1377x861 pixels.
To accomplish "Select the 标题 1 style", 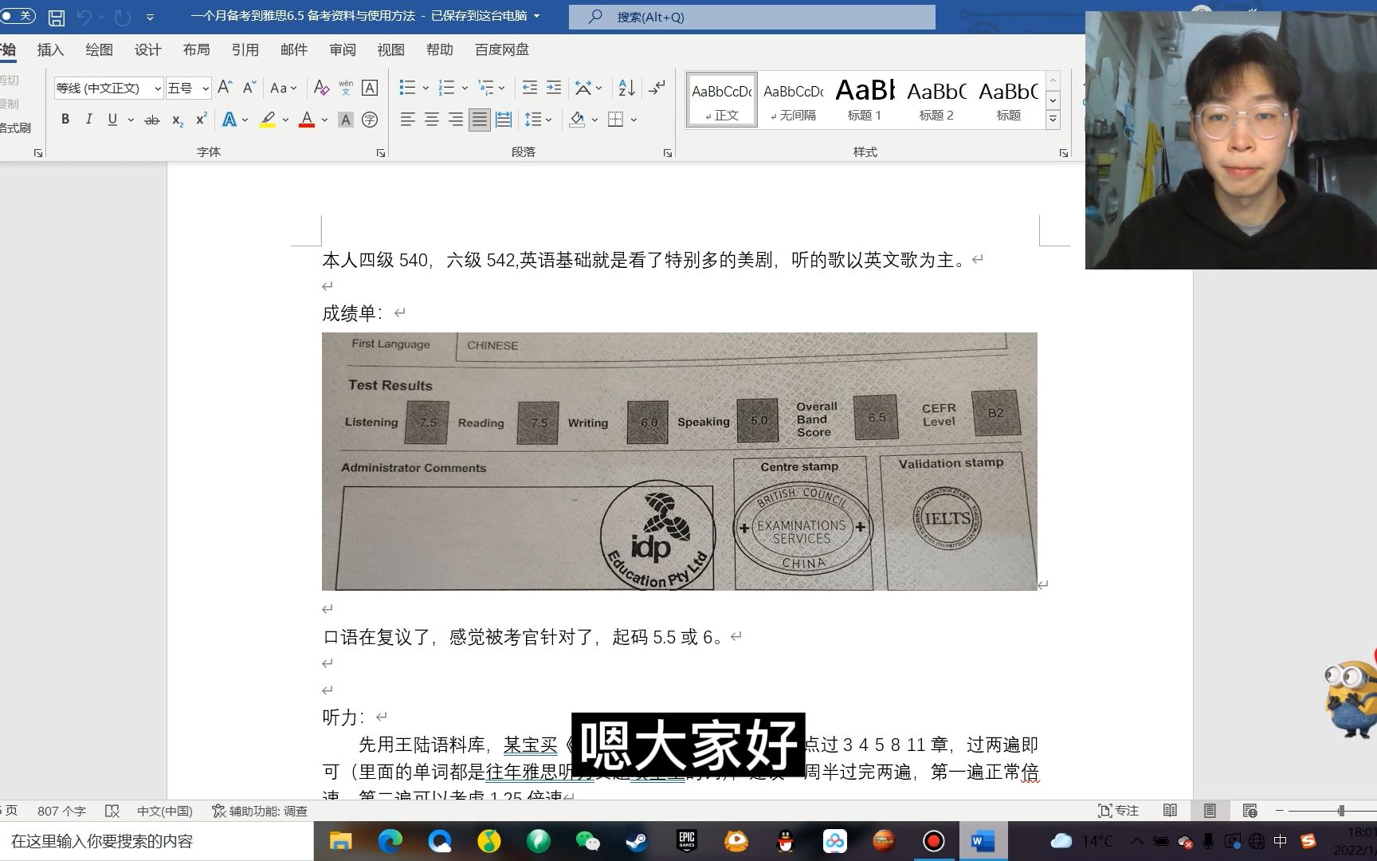I will [865, 100].
